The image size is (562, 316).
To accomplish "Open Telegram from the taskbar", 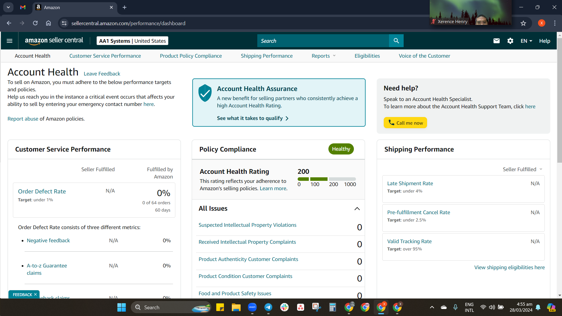I will (268, 307).
